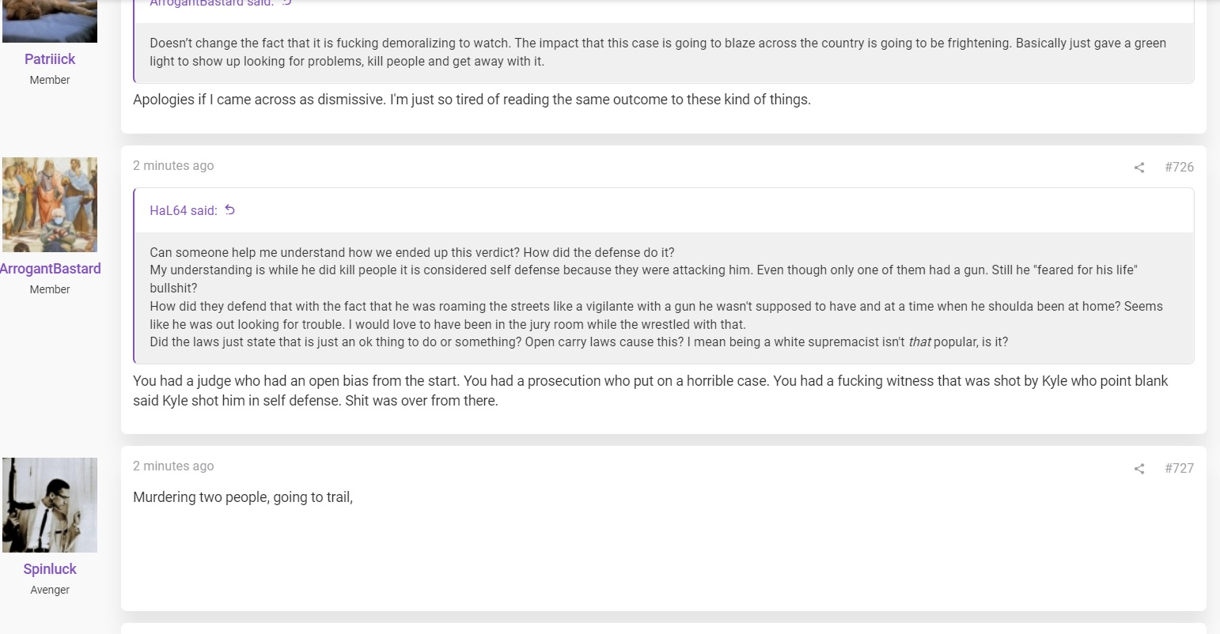Open Spinluck's profile via username

pos(50,569)
